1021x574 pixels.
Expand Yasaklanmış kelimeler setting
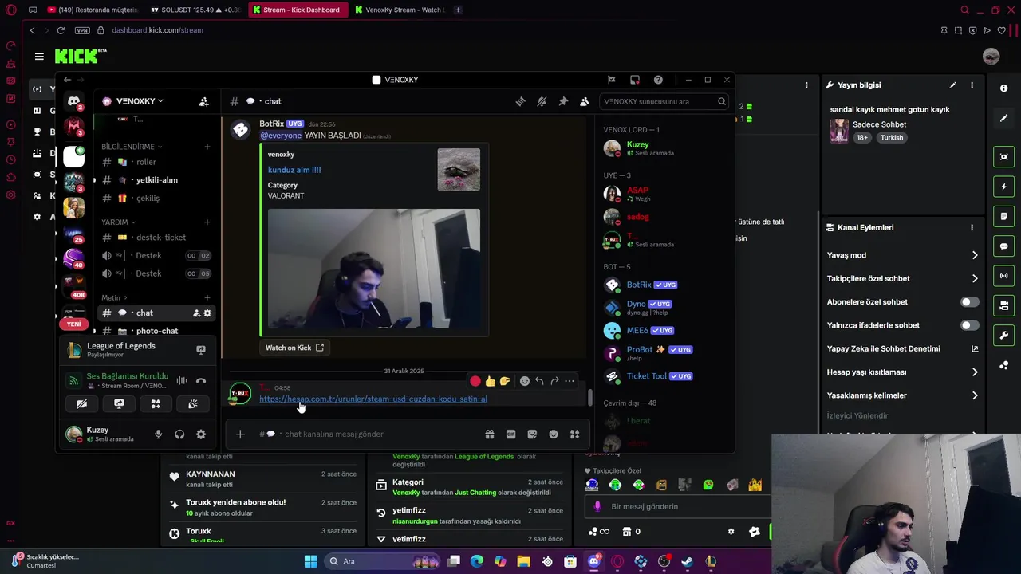(903, 395)
